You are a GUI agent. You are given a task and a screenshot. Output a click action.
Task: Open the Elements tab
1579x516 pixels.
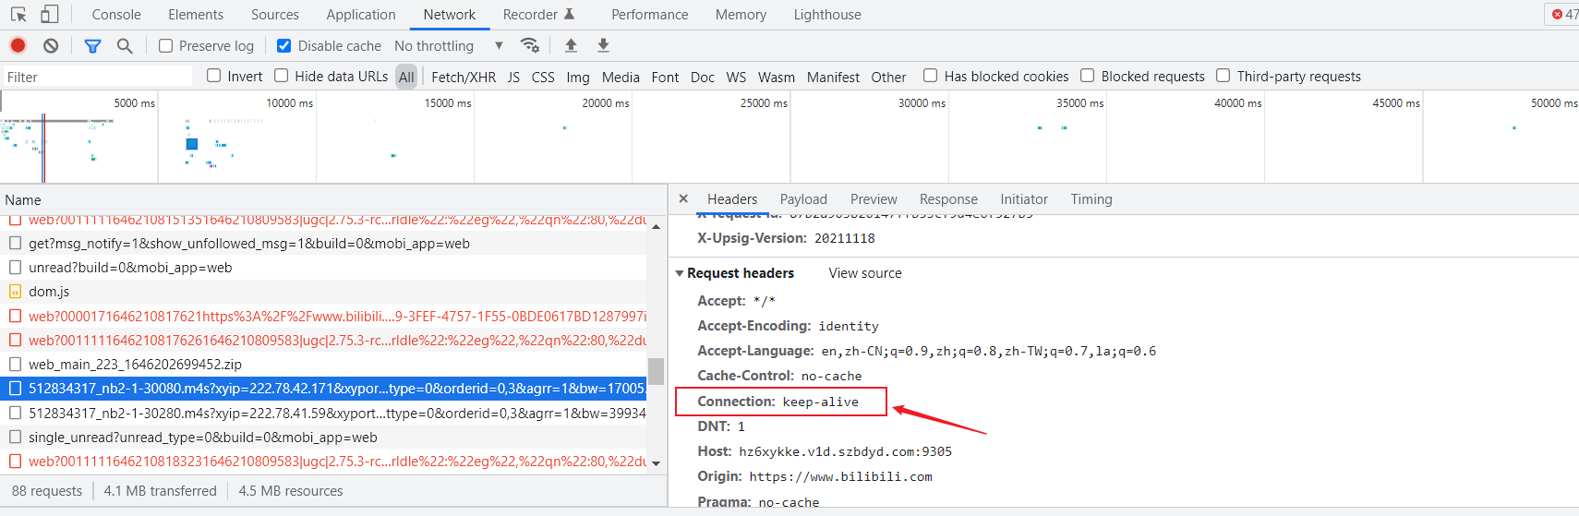coord(196,15)
